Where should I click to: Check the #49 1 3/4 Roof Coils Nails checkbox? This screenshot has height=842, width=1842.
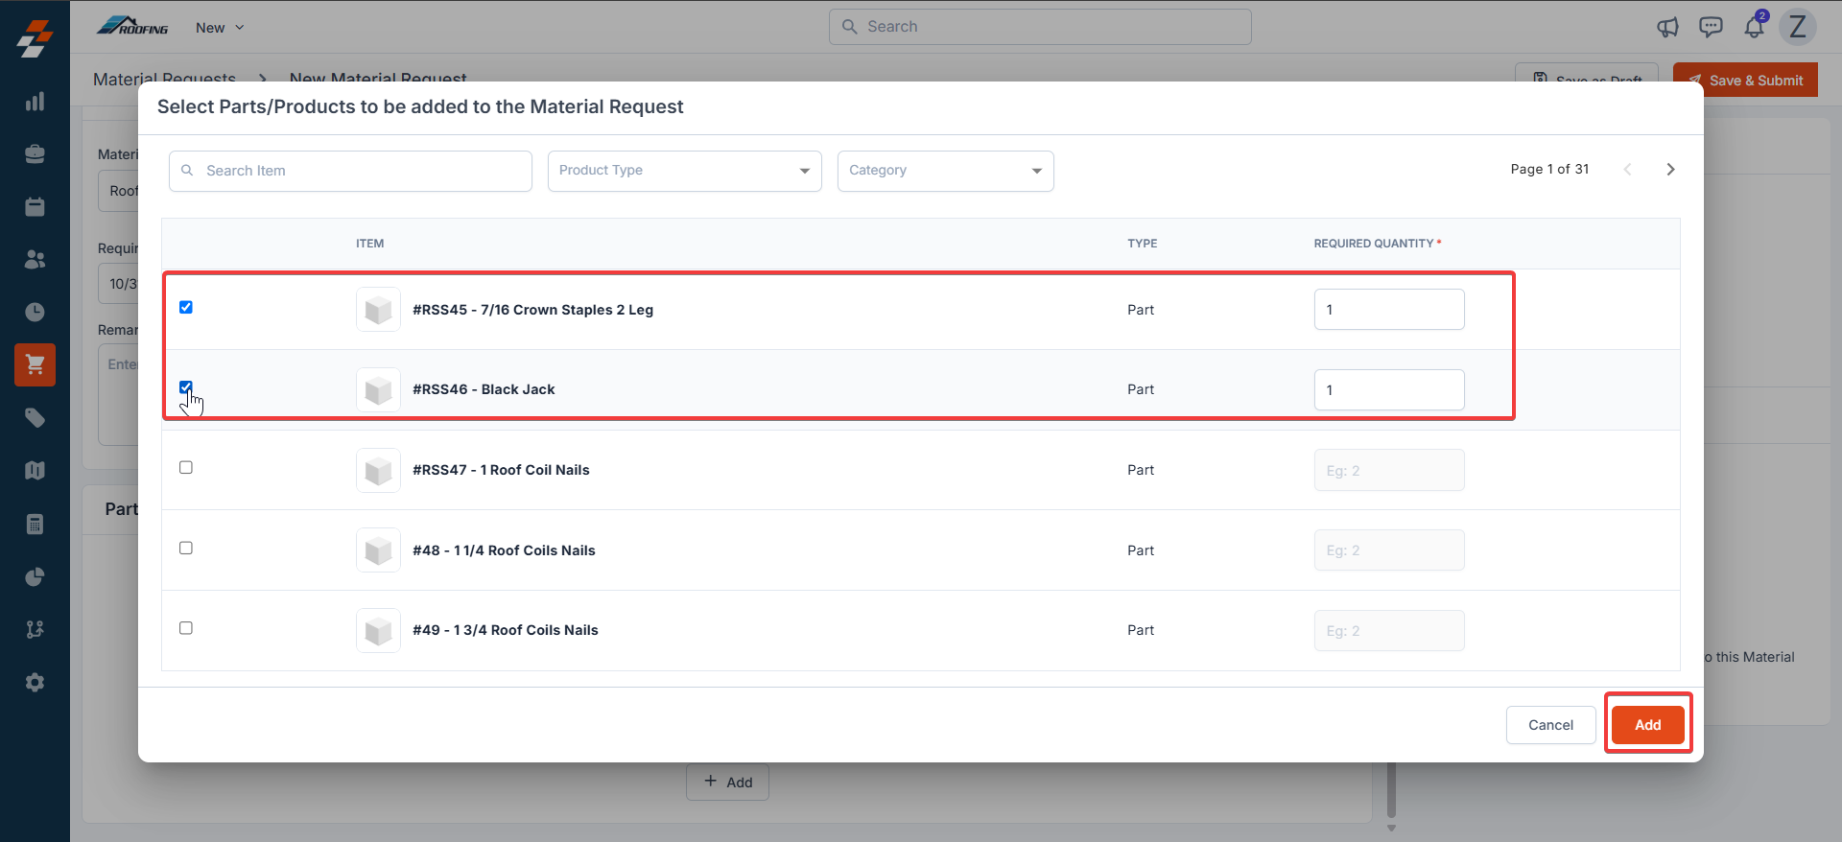click(x=186, y=628)
